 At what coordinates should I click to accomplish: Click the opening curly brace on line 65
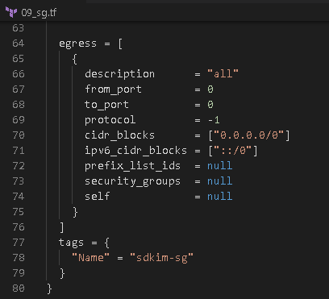click(75, 59)
